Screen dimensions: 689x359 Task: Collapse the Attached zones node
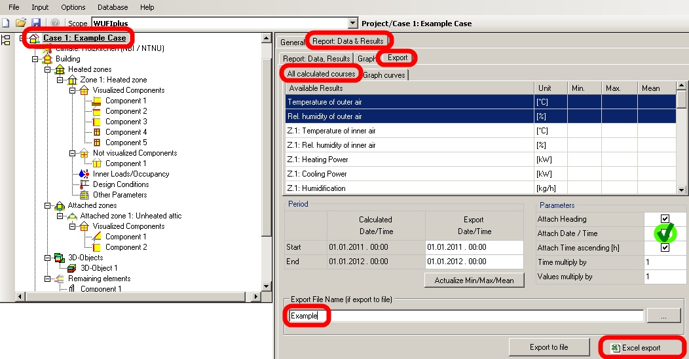click(x=47, y=205)
